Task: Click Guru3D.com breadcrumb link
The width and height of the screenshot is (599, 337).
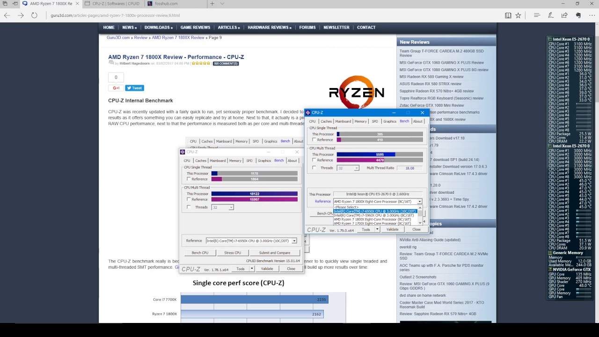Action: 118,37
